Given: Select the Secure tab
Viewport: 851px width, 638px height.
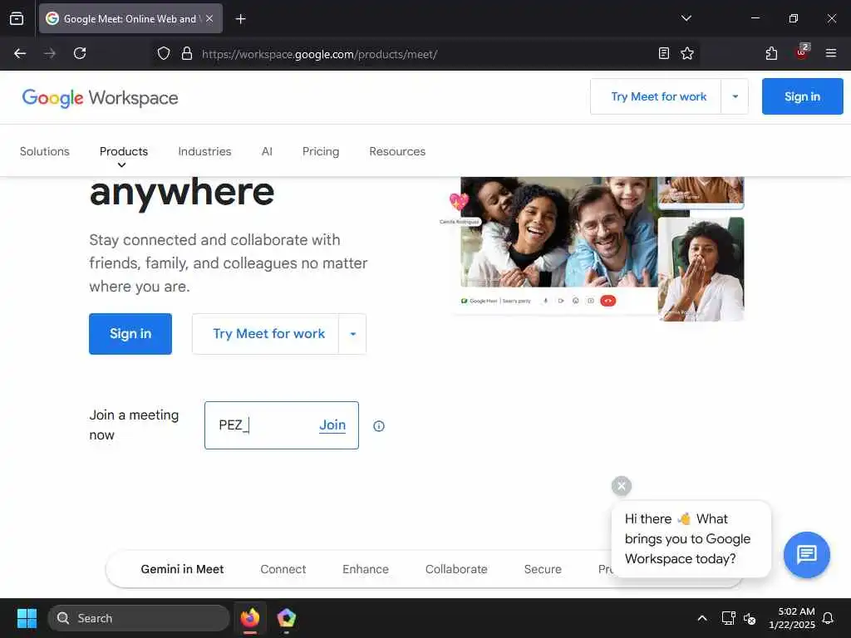Looking at the screenshot, I should [x=543, y=569].
